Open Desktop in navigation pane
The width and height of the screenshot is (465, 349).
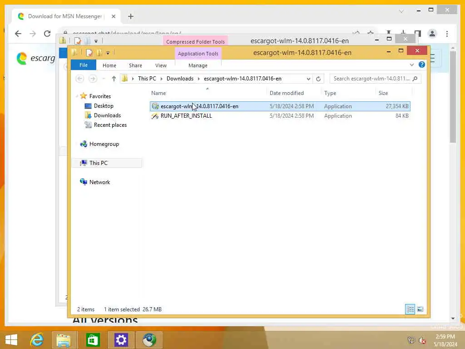104,105
